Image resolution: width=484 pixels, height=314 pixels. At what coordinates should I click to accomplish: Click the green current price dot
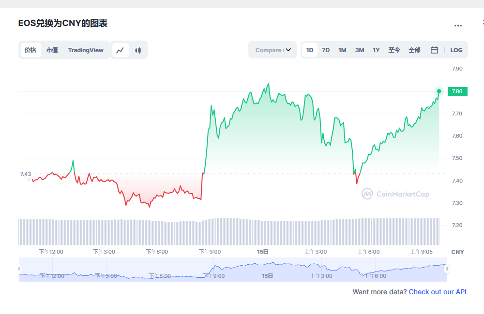pyautogui.click(x=439, y=91)
